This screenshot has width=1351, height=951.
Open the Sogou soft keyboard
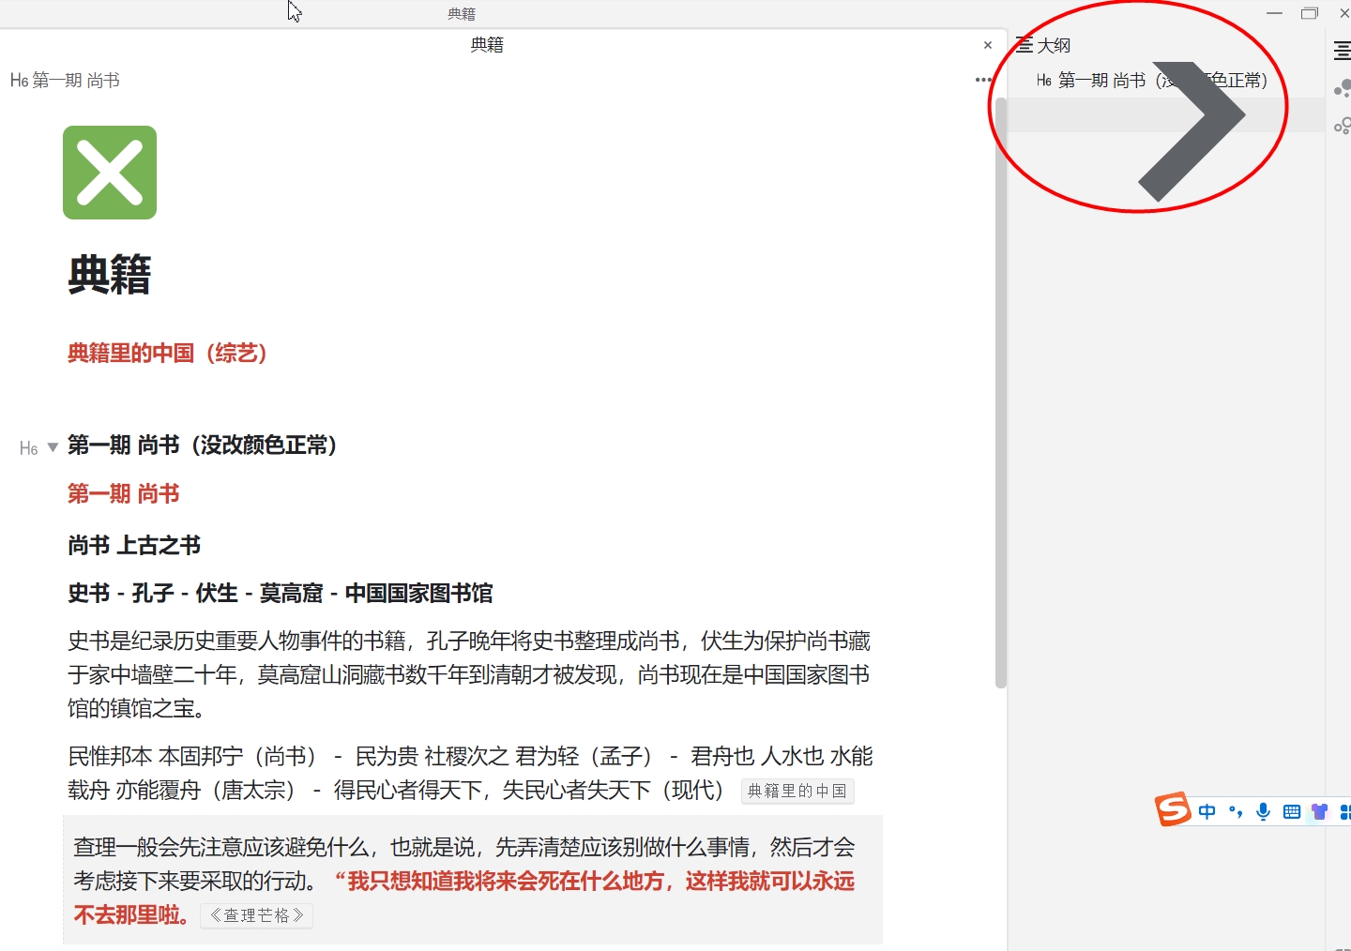(x=1292, y=811)
